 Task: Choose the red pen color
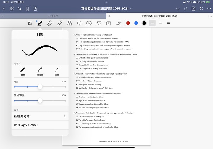coord(128,23)
